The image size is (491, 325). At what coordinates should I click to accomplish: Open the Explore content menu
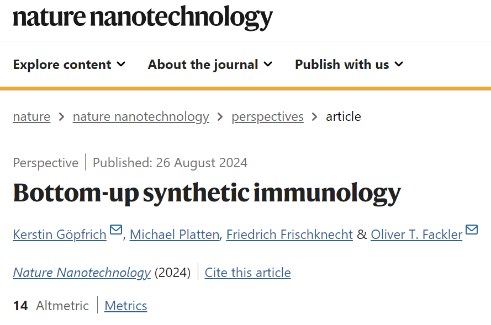[69, 65]
